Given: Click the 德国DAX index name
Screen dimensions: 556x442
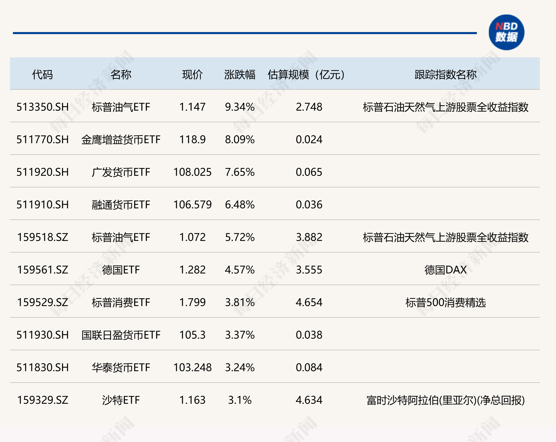Looking at the screenshot, I should [445, 270].
